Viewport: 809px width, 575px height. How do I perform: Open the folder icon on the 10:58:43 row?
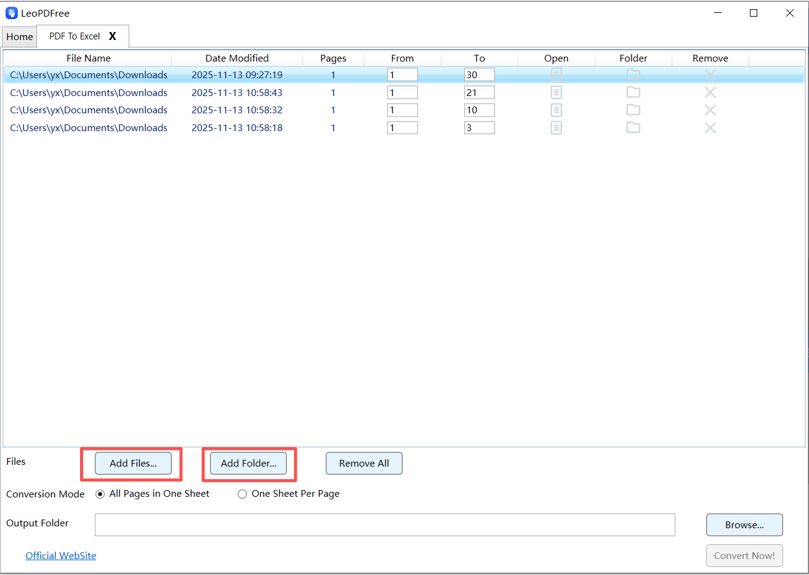pos(633,92)
